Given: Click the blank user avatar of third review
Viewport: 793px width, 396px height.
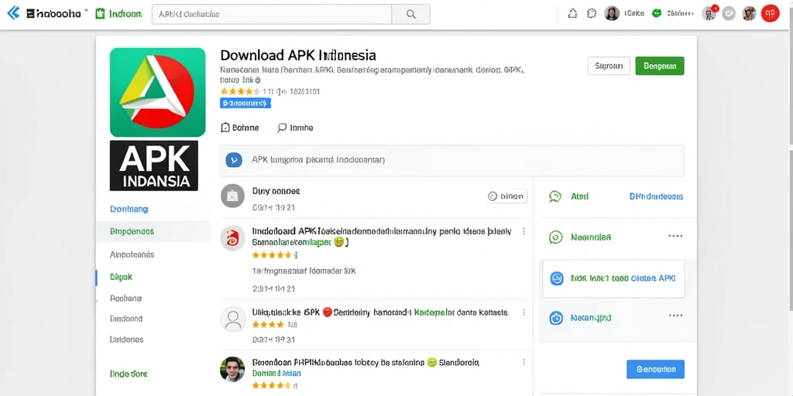Looking at the screenshot, I should tap(232, 320).
